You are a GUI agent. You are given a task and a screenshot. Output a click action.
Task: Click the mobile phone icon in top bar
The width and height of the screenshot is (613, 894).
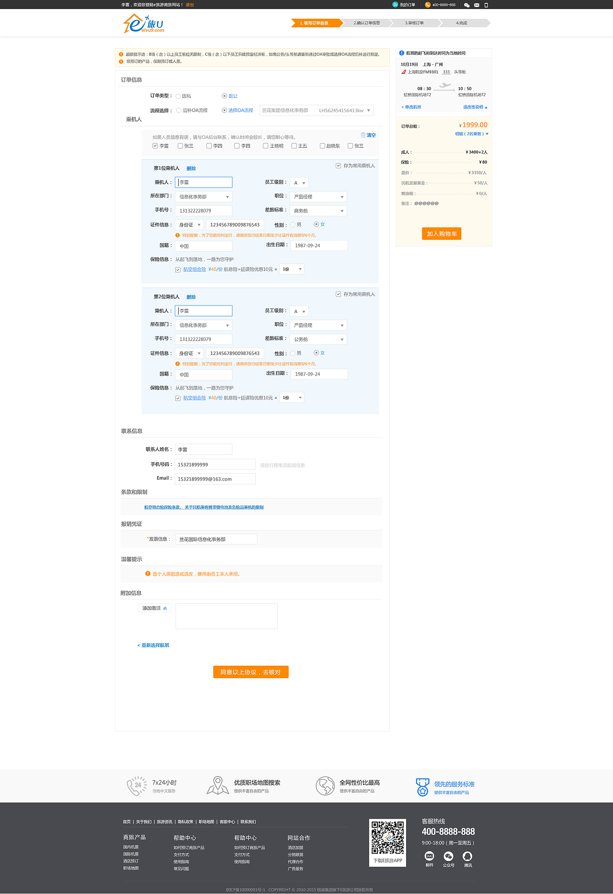pyautogui.click(x=487, y=5)
